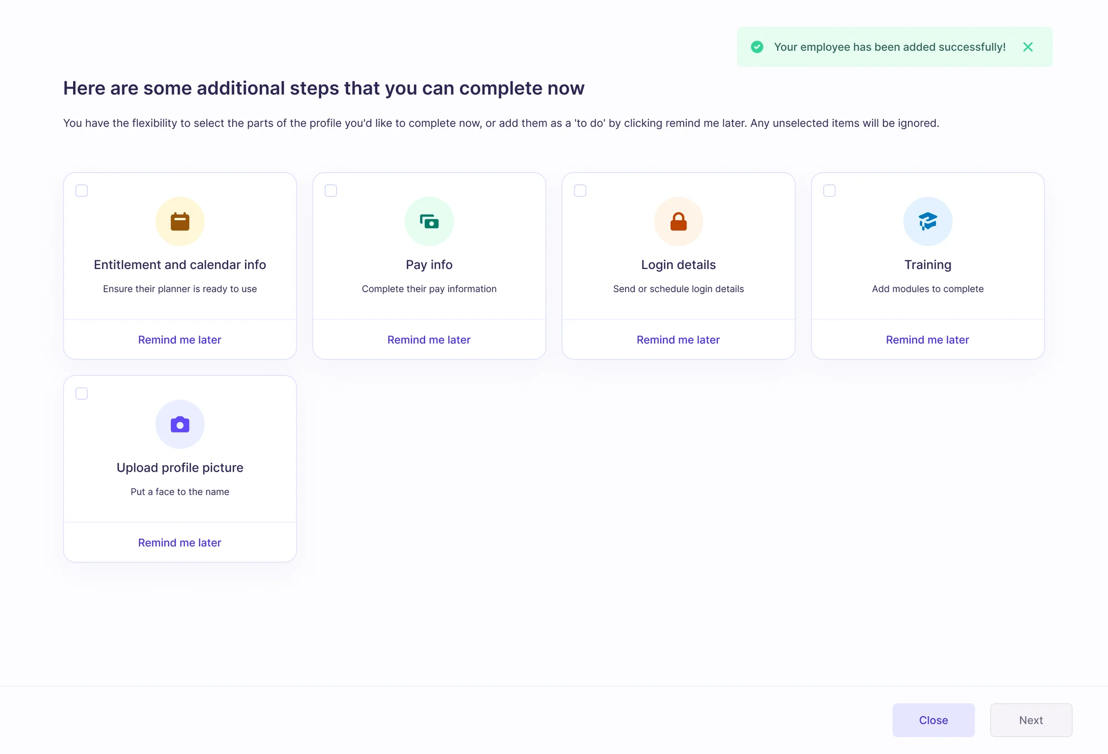Screen dimensions: 1108x754
Task: Click the Next button
Action: (1031, 720)
